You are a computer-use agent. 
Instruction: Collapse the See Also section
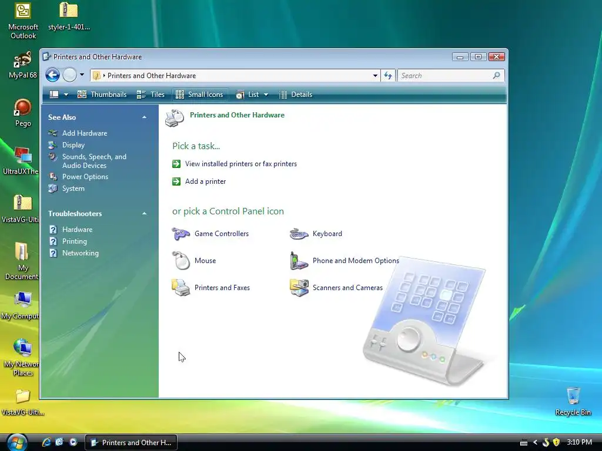point(145,117)
